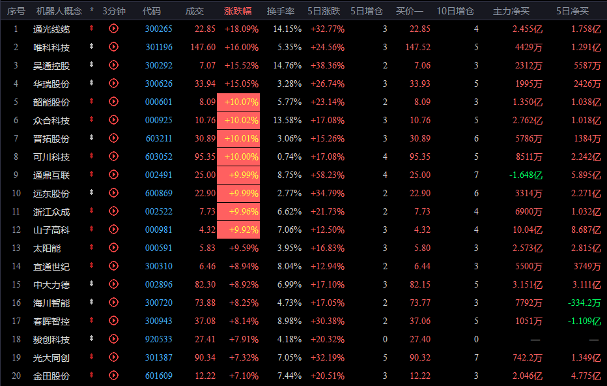Image resolution: width=607 pixels, height=386 pixels.
Task: Sort by the 代码 column header
Action: [151, 11]
